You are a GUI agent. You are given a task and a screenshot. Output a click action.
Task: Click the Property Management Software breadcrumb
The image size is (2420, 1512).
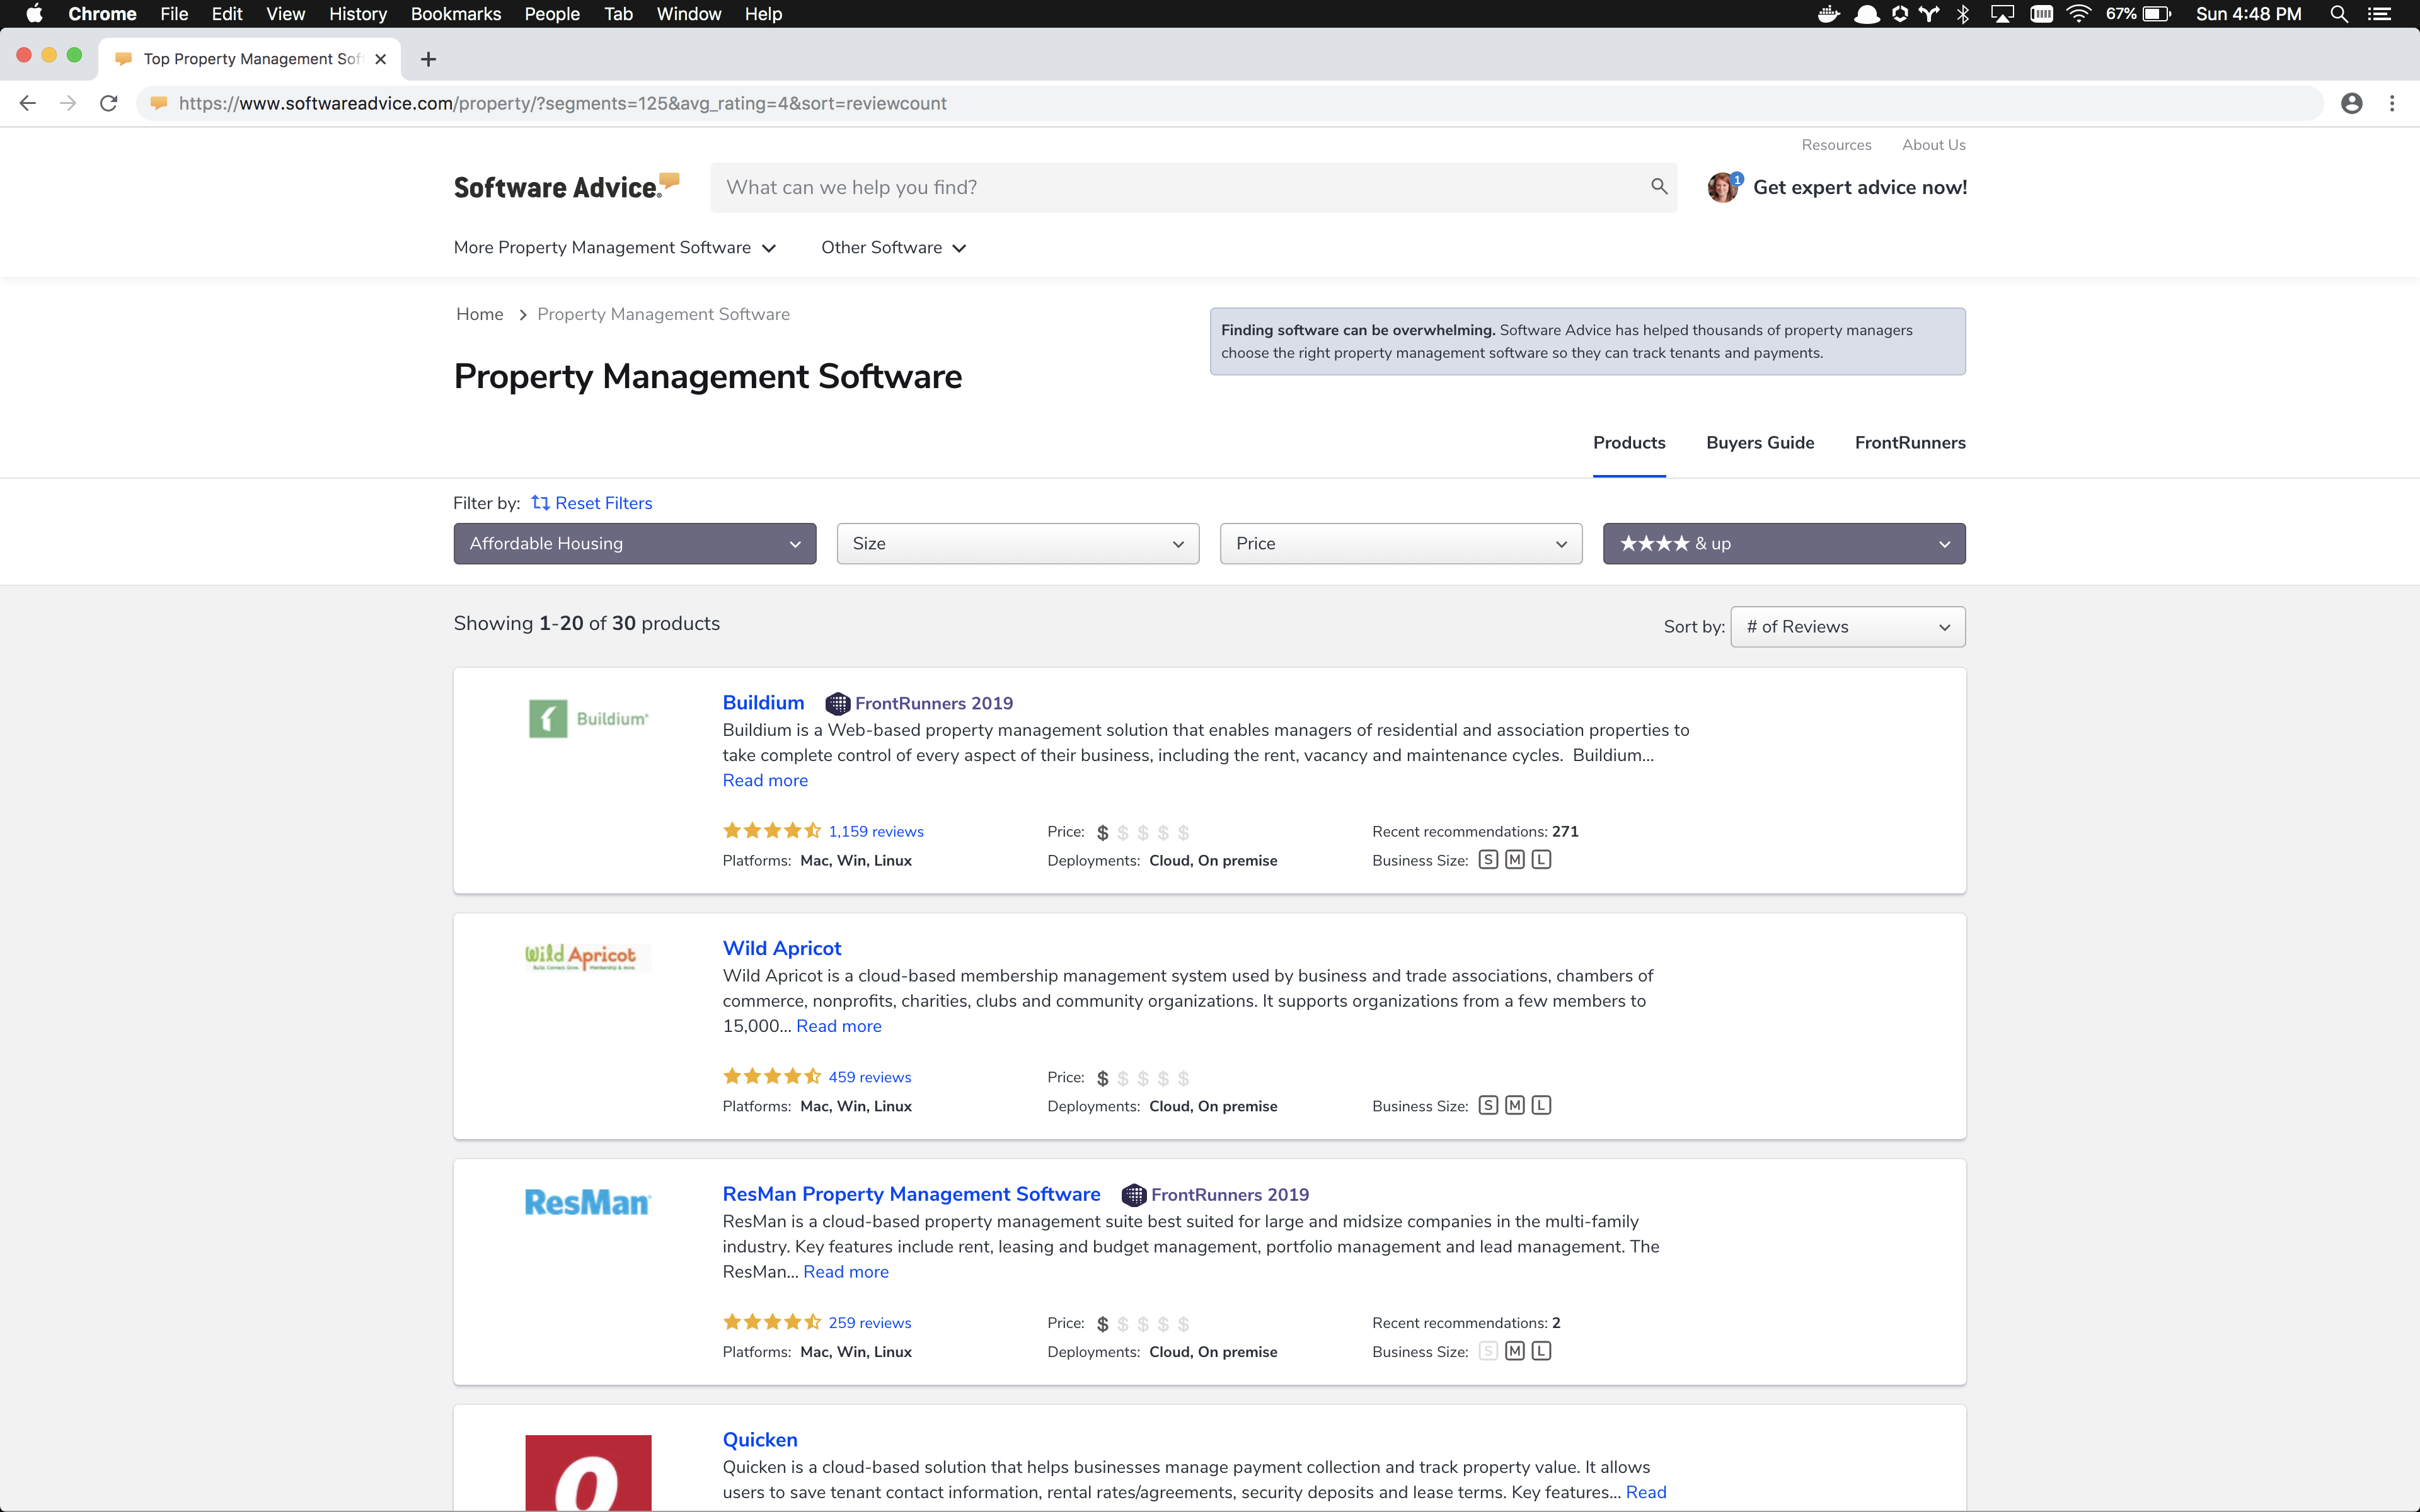663,314
